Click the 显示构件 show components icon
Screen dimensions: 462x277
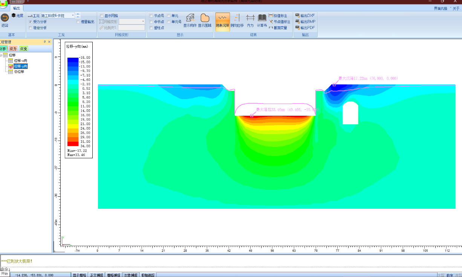click(190, 20)
